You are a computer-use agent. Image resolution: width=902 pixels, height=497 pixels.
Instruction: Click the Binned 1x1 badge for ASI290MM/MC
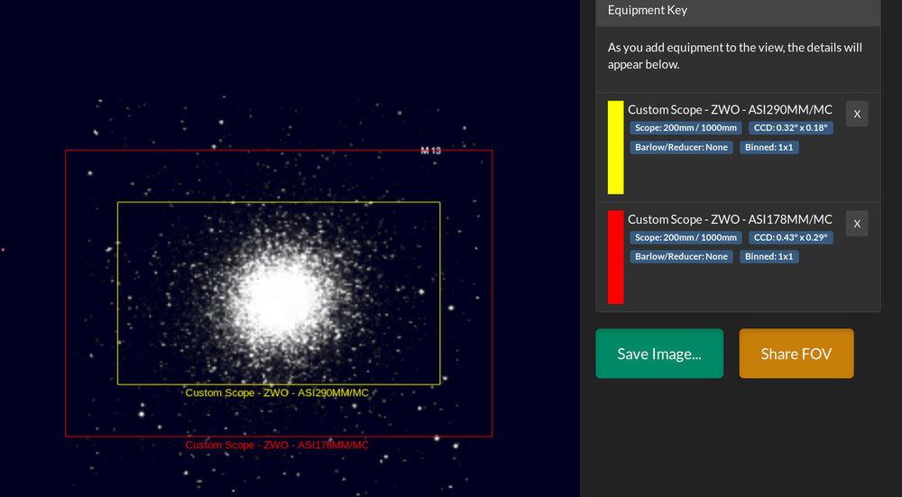click(769, 147)
